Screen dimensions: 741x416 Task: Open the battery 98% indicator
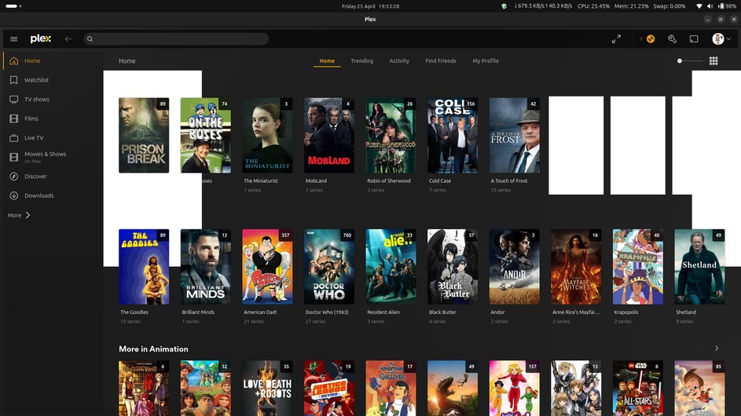[x=728, y=6]
